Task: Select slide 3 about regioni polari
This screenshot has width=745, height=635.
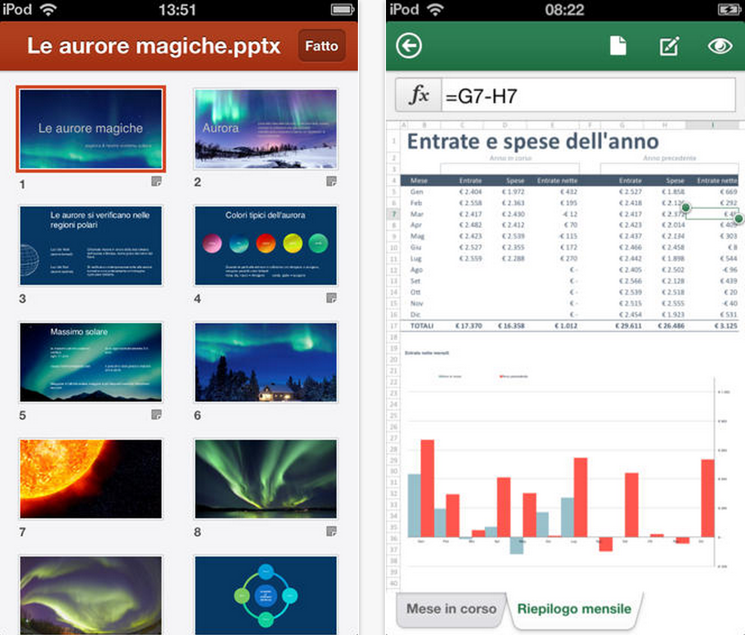Action: click(91, 246)
